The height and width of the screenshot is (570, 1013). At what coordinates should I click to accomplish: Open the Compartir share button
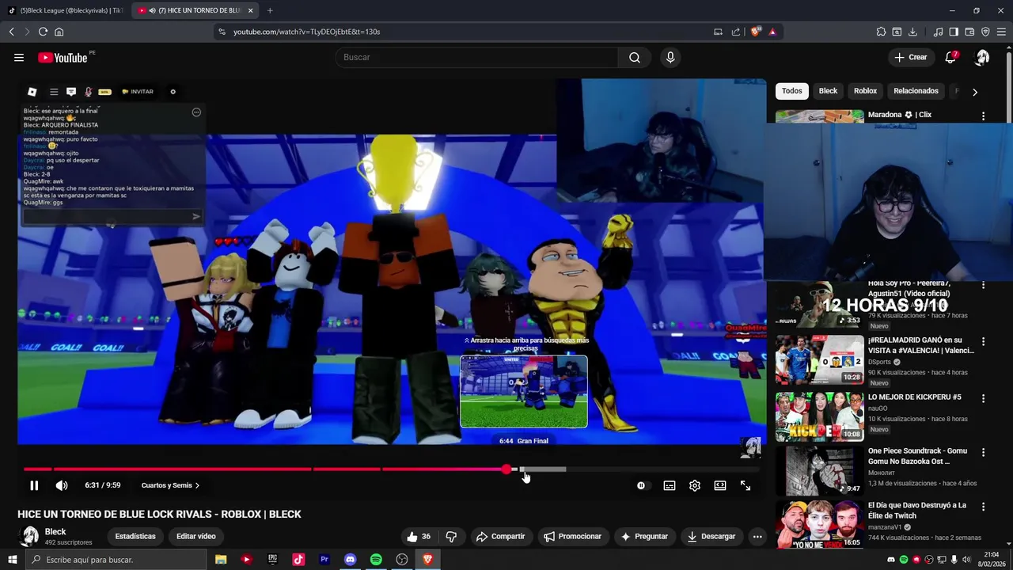[x=500, y=536]
